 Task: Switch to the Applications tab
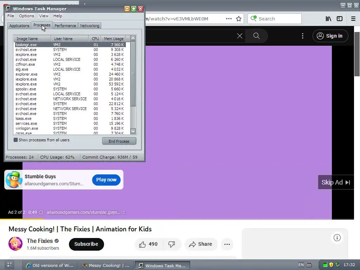tap(19, 26)
